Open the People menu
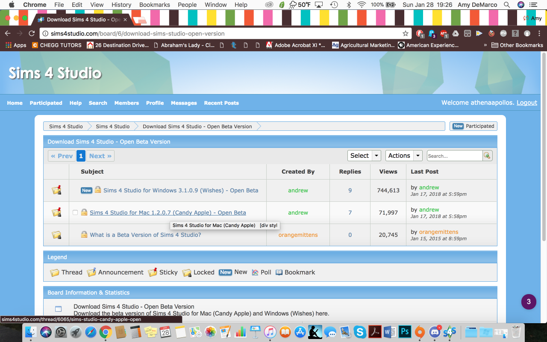The height and width of the screenshot is (342, 547). click(187, 5)
